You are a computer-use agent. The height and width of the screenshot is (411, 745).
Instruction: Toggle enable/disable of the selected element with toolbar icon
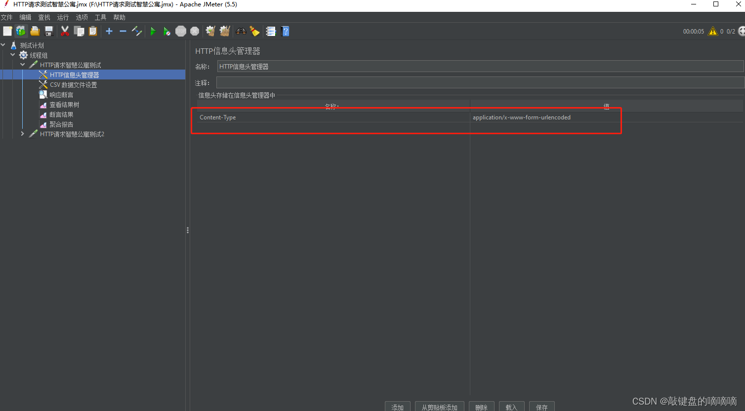(137, 31)
